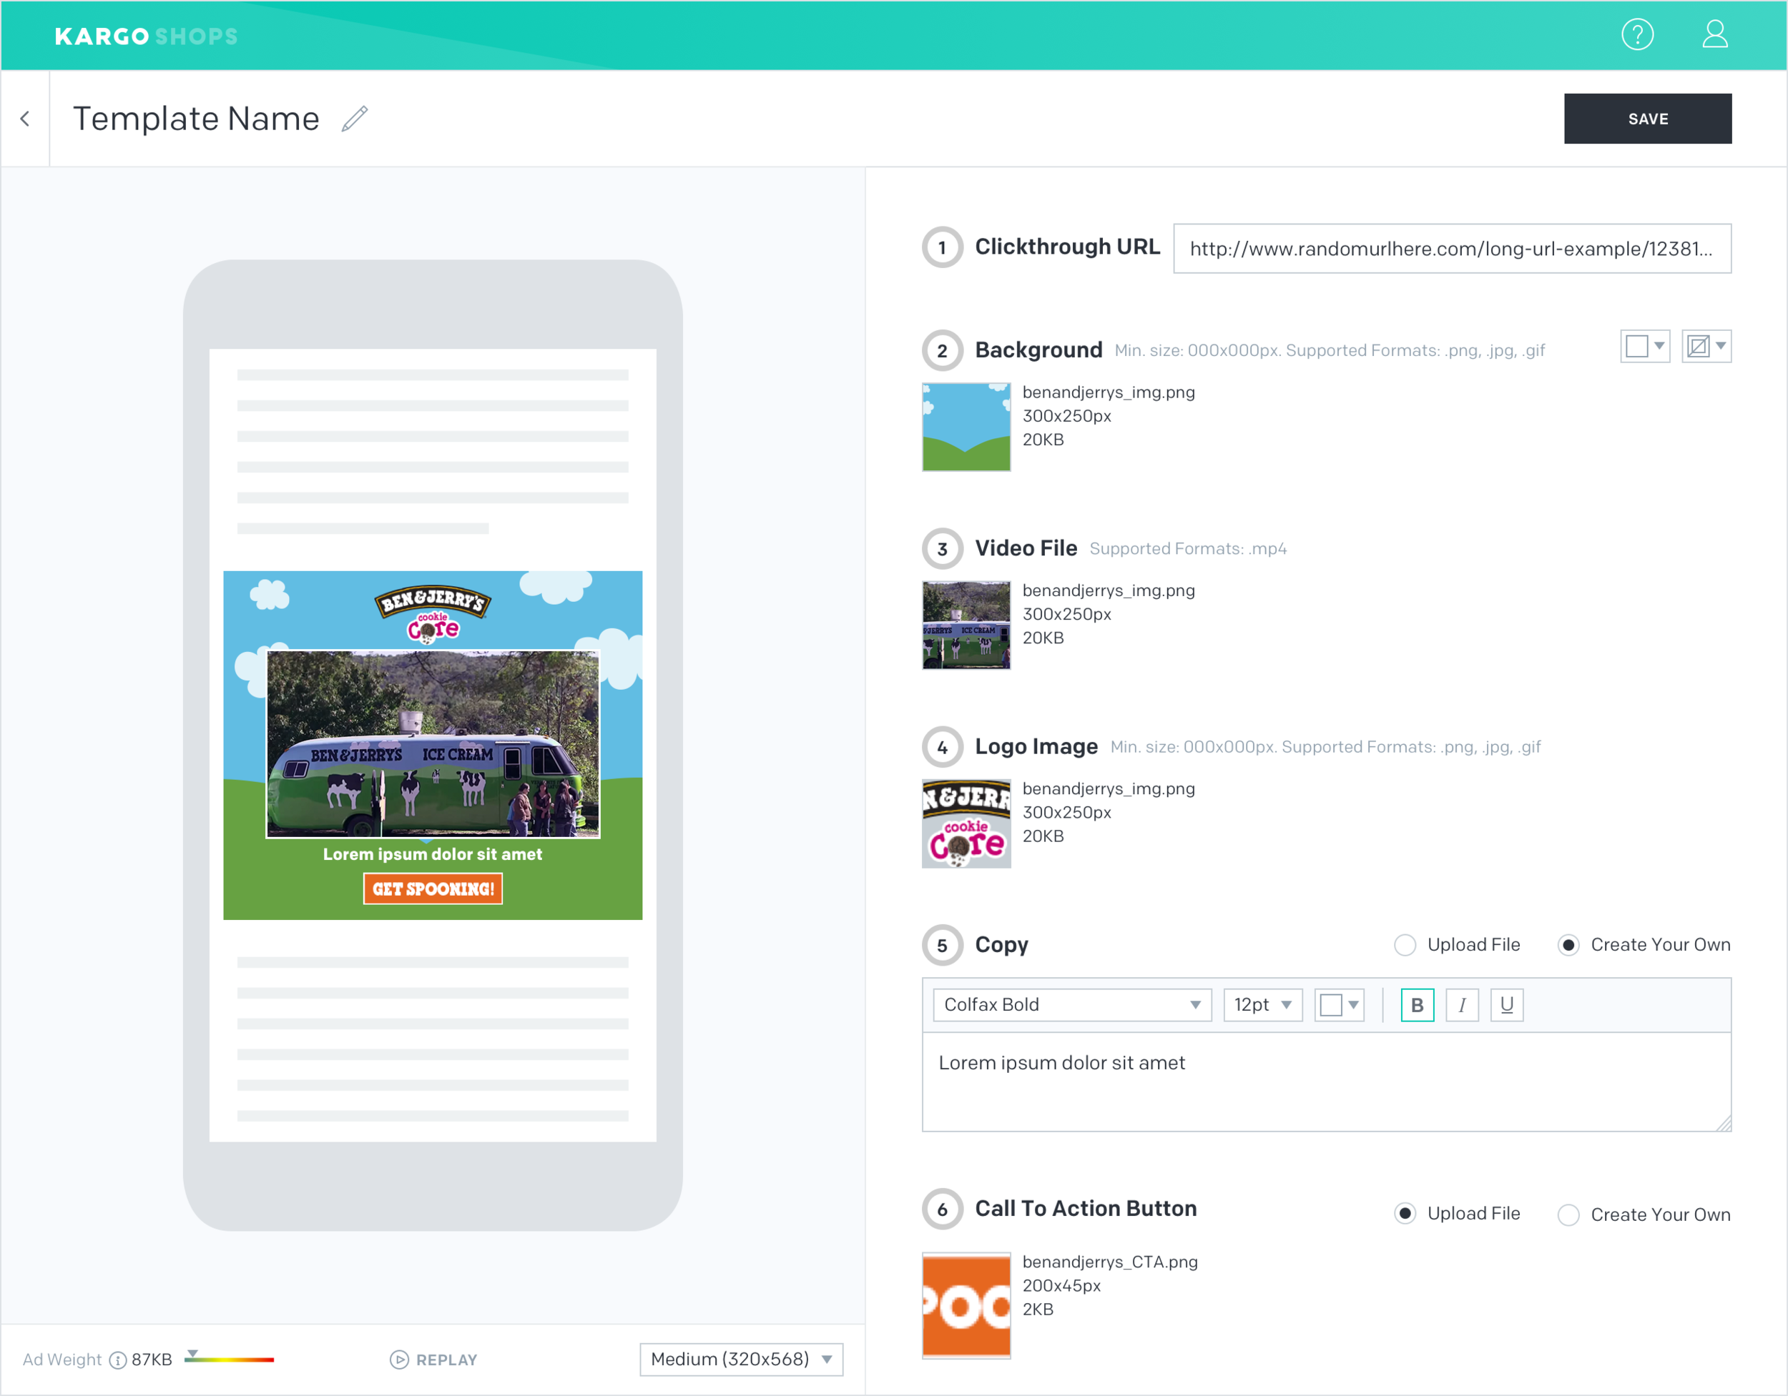Toggle Underline text formatting
Screen dimensions: 1788x1396
1506,1005
